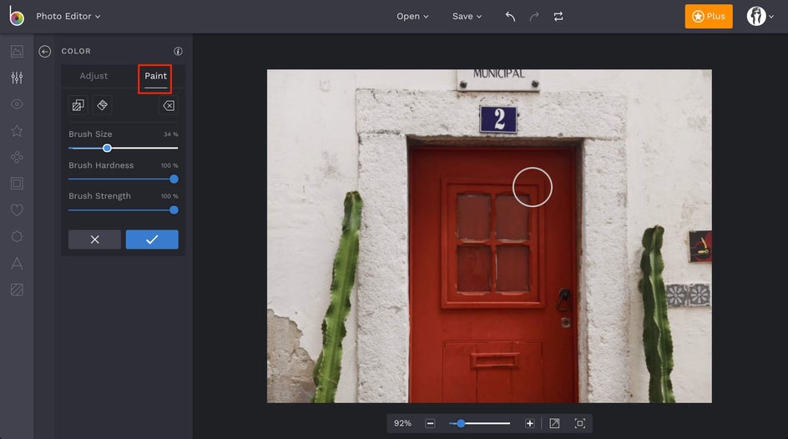The height and width of the screenshot is (439, 788).
Task: Open the Save dropdown menu
Action: [x=467, y=17]
